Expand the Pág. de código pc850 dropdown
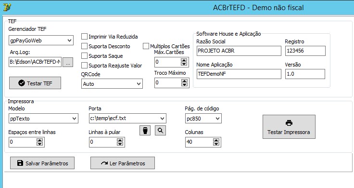 [217, 118]
